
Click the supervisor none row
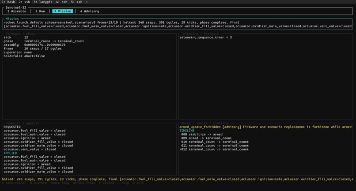pos(18,52)
